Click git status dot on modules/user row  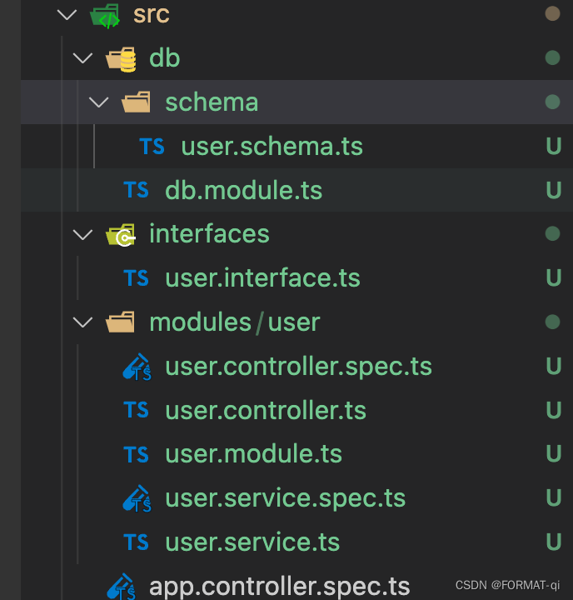coord(552,322)
